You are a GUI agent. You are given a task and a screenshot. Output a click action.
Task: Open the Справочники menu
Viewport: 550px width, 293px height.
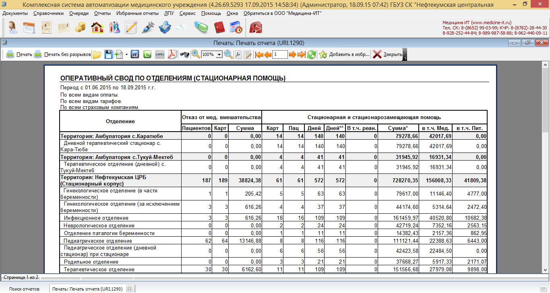click(x=48, y=13)
